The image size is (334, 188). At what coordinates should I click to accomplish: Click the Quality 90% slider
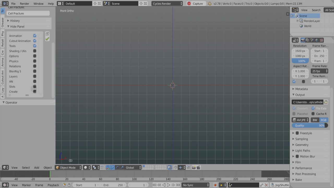tap(310, 126)
